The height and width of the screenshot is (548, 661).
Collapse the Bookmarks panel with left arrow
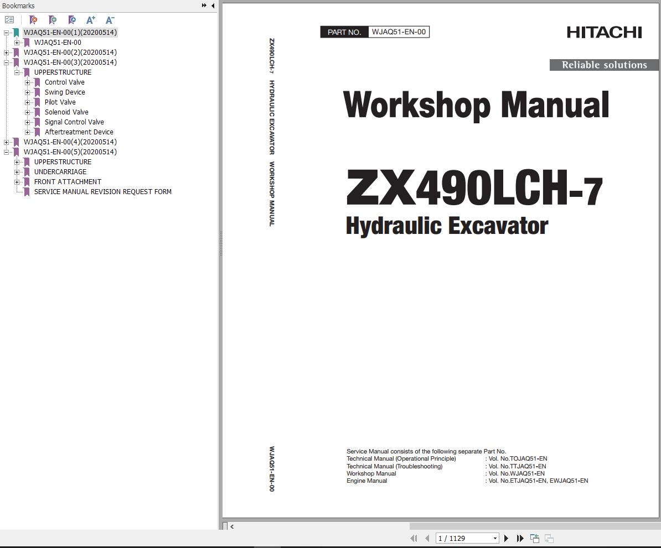pyautogui.click(x=213, y=6)
